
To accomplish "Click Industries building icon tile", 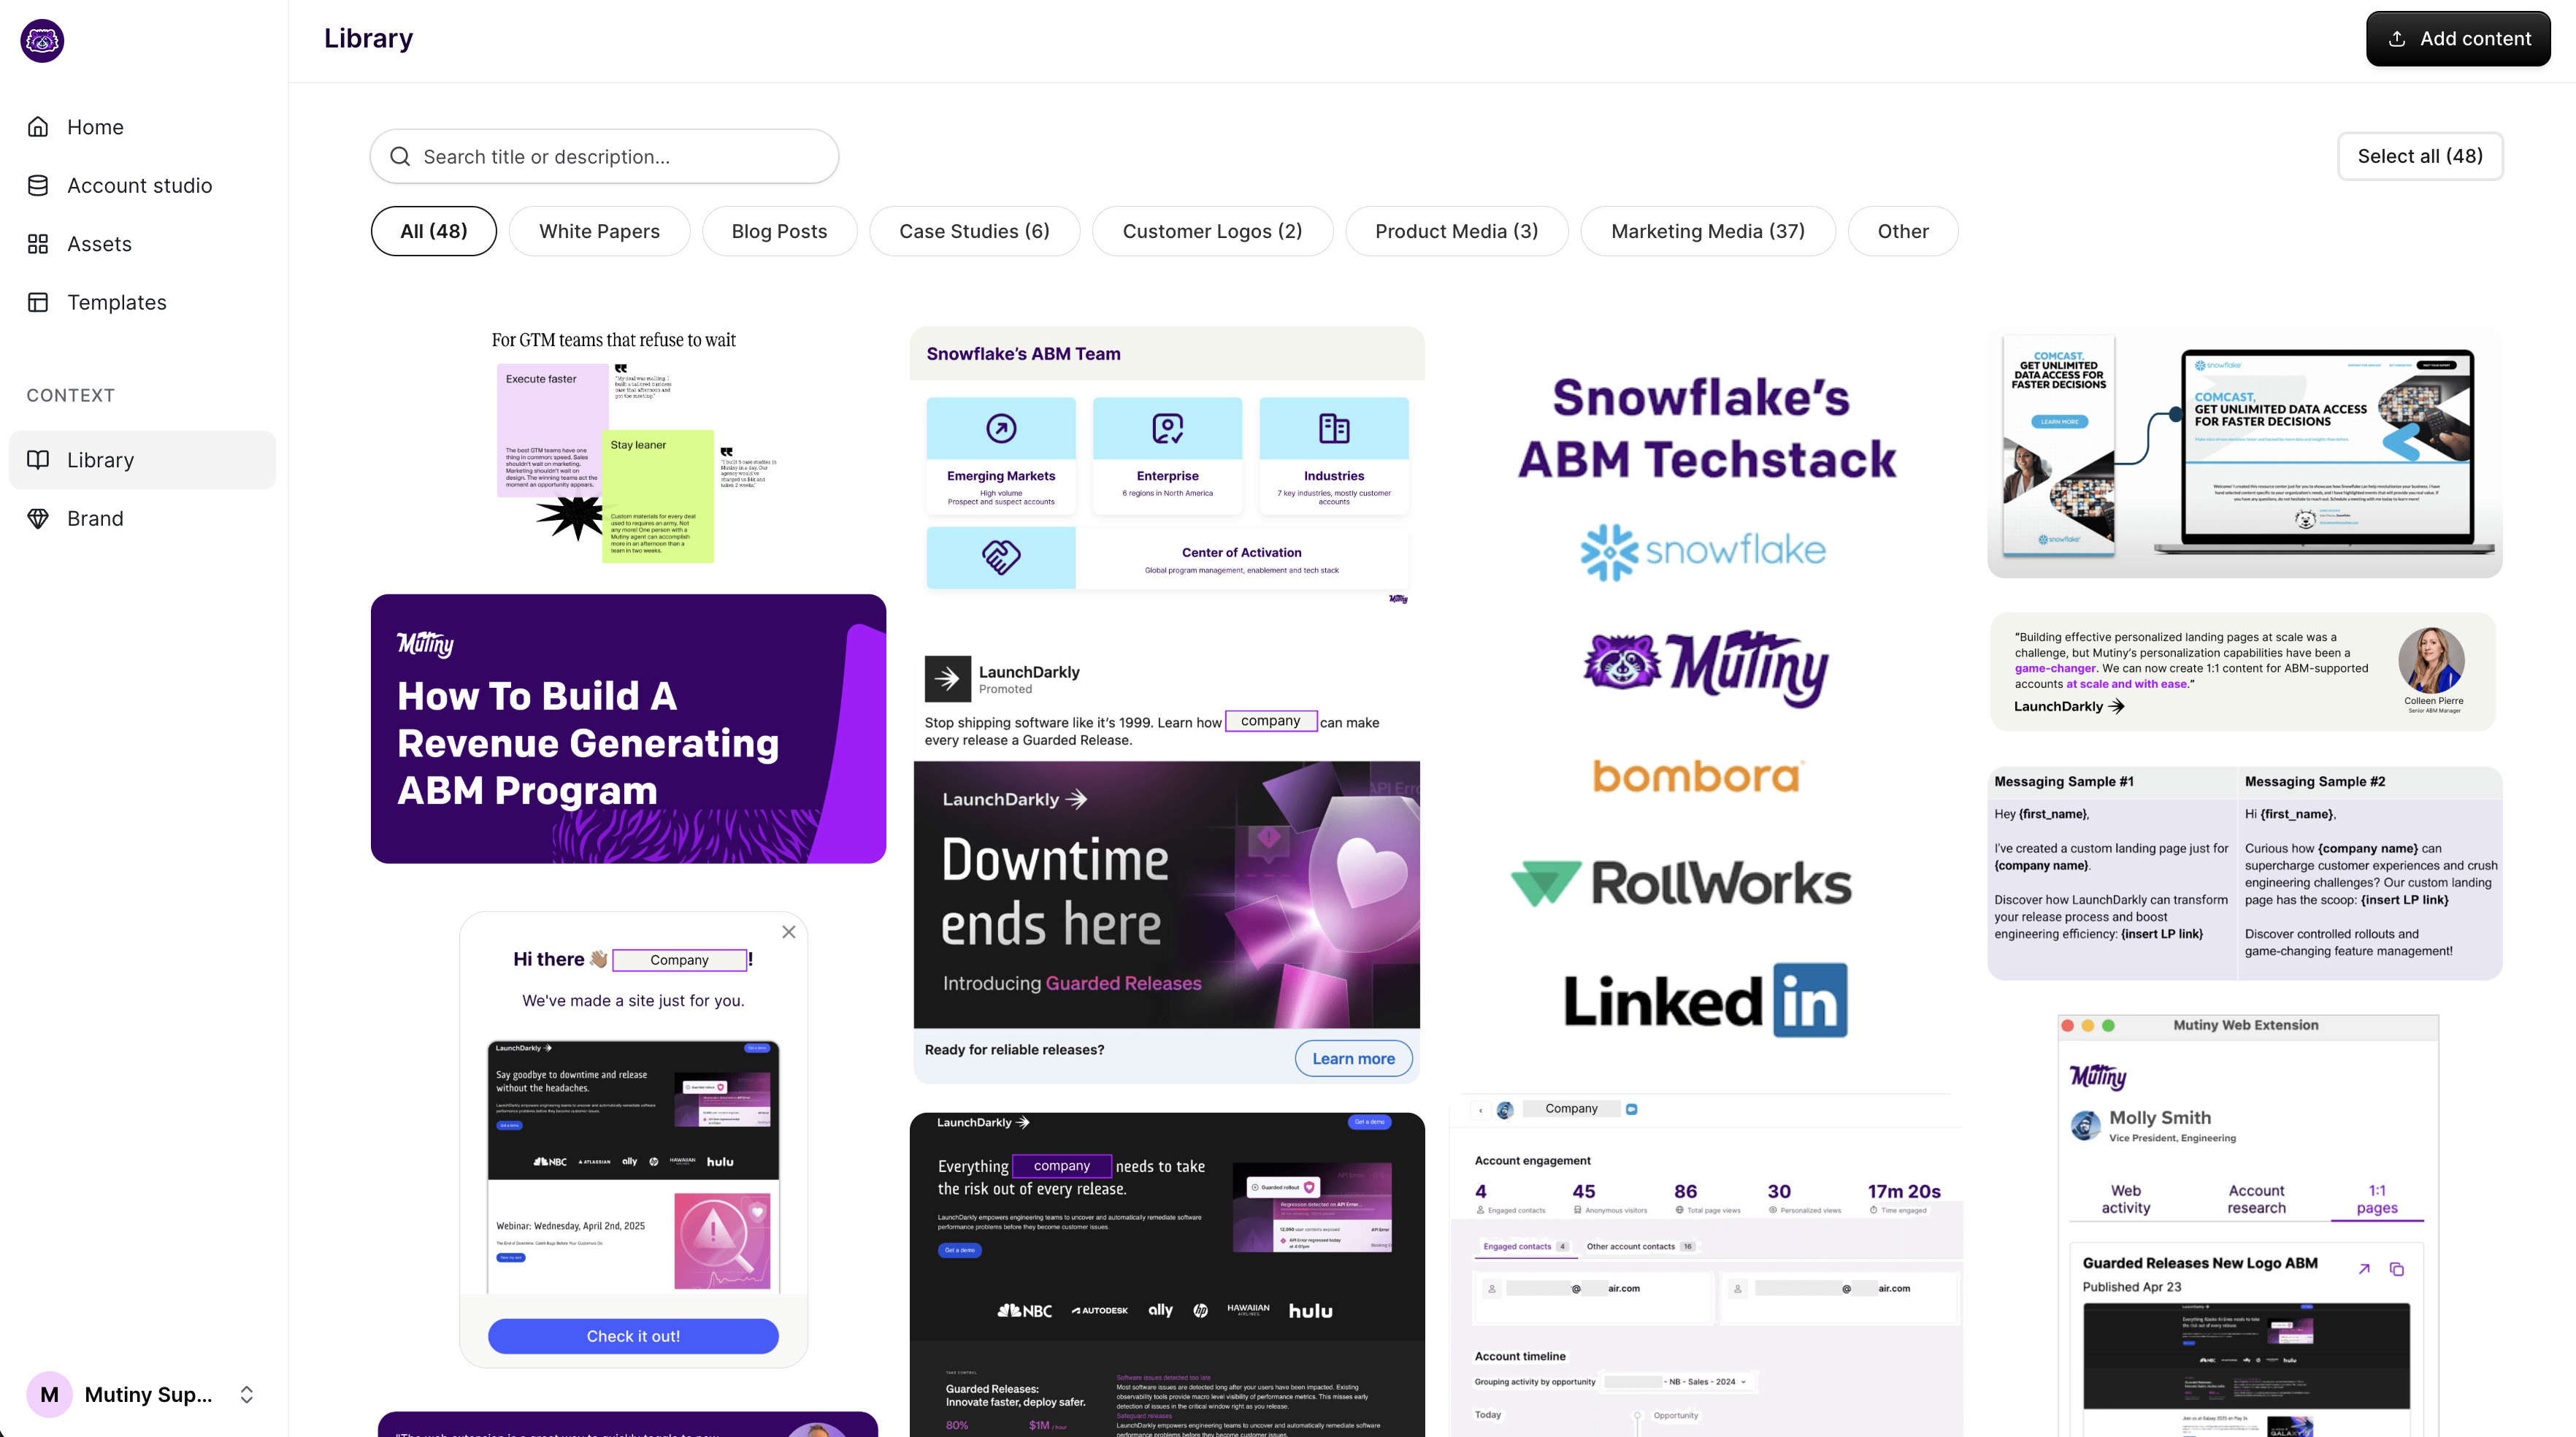I will (1334, 428).
